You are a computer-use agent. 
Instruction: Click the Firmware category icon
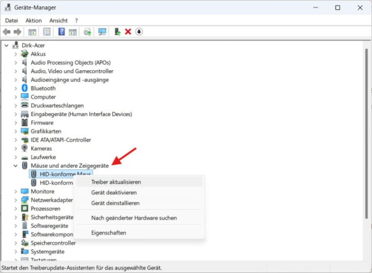24,122
